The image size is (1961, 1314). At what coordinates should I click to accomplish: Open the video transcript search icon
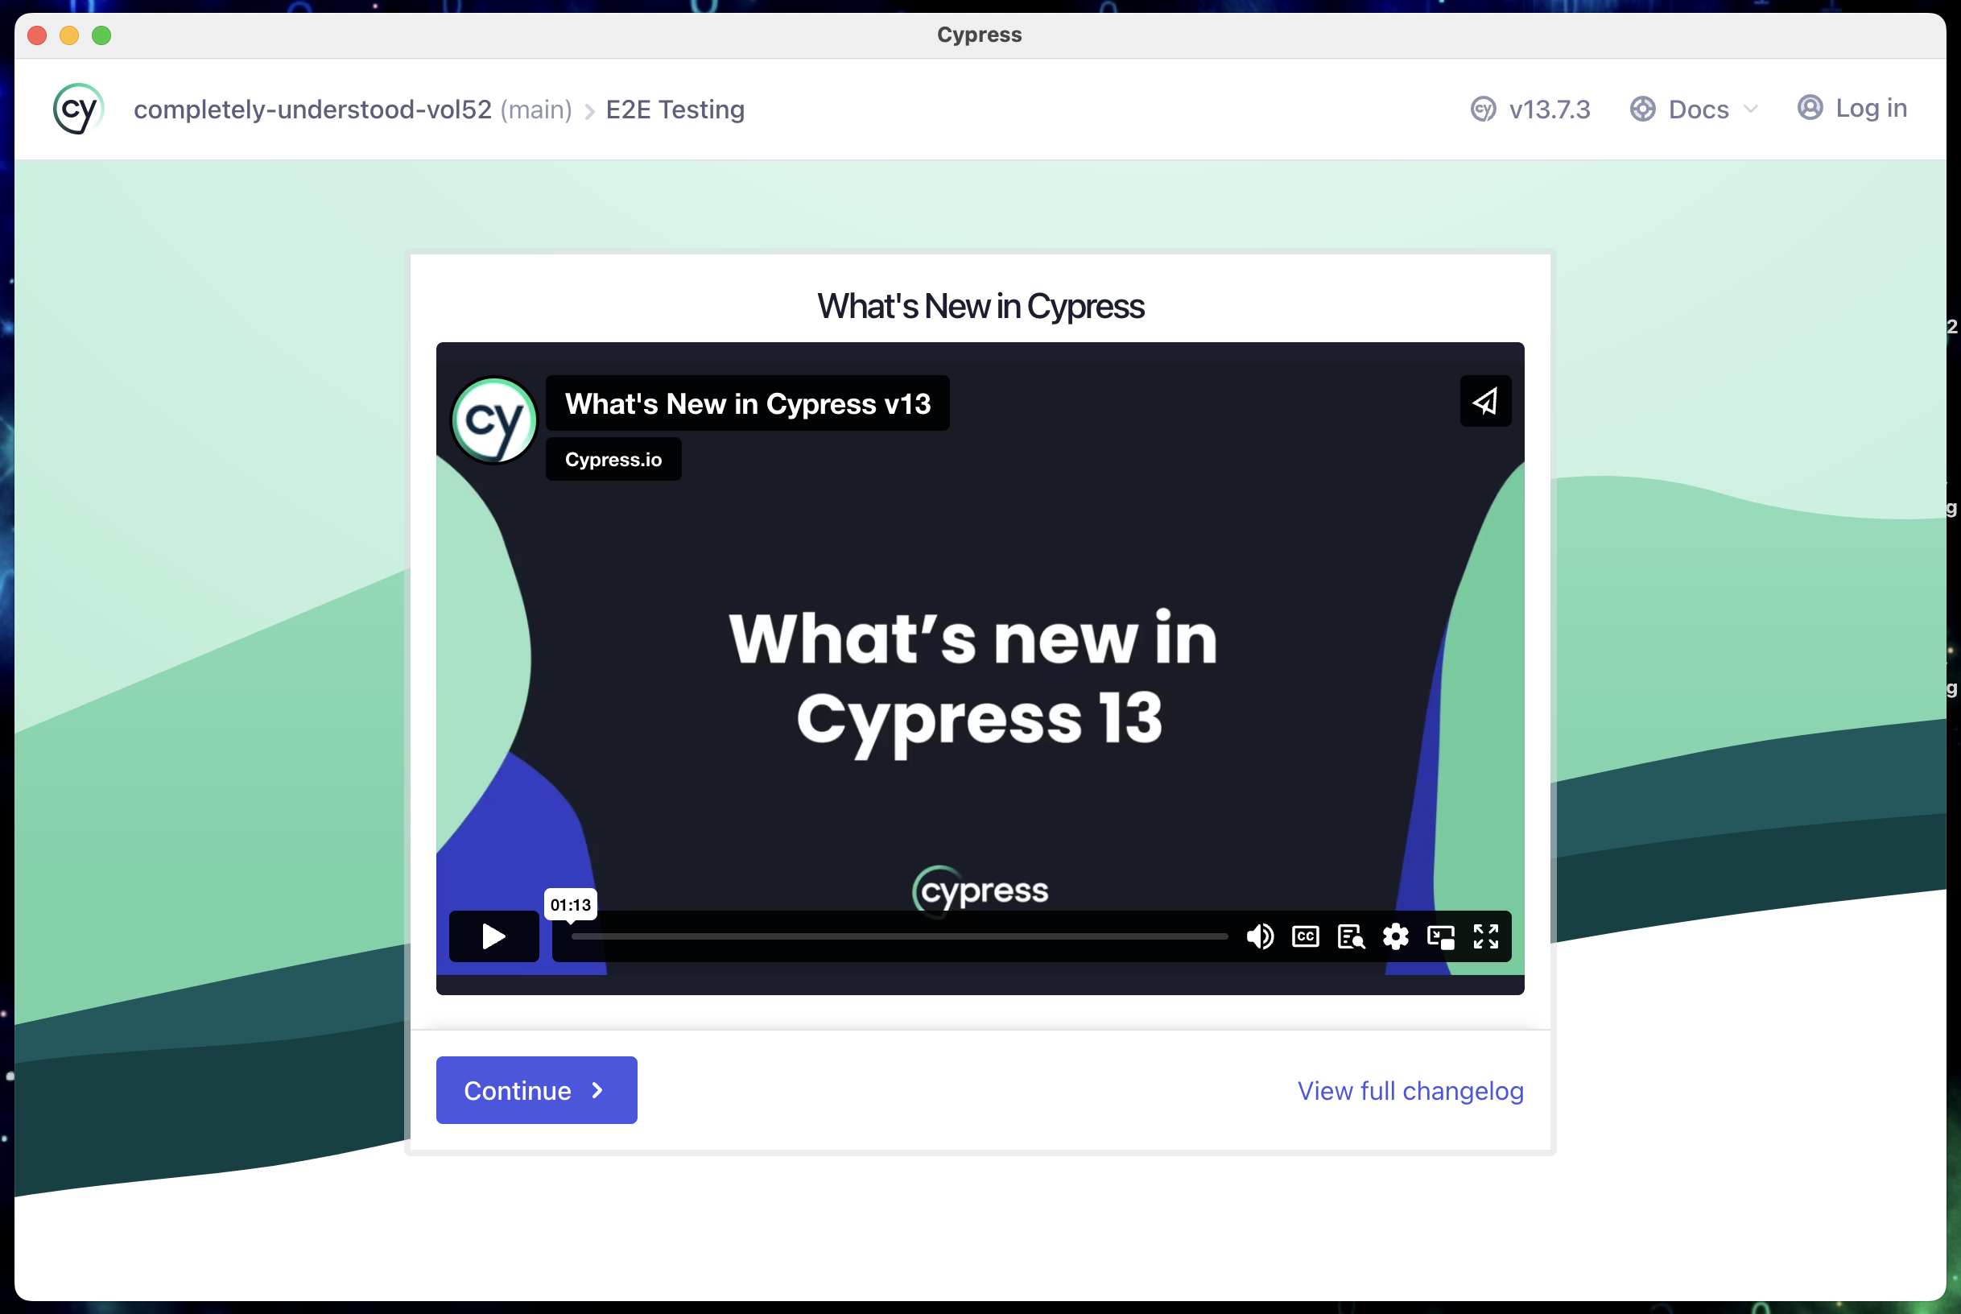tap(1350, 936)
